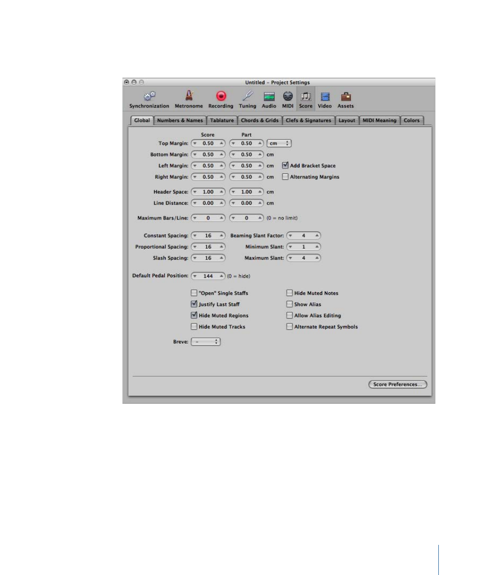This screenshot has height=575, width=479.
Task: Increase Top Margin Part value
Action: pos(260,144)
